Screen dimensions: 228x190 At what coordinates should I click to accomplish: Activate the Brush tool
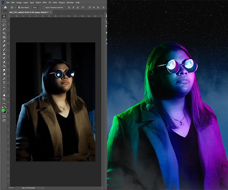coord(4,49)
